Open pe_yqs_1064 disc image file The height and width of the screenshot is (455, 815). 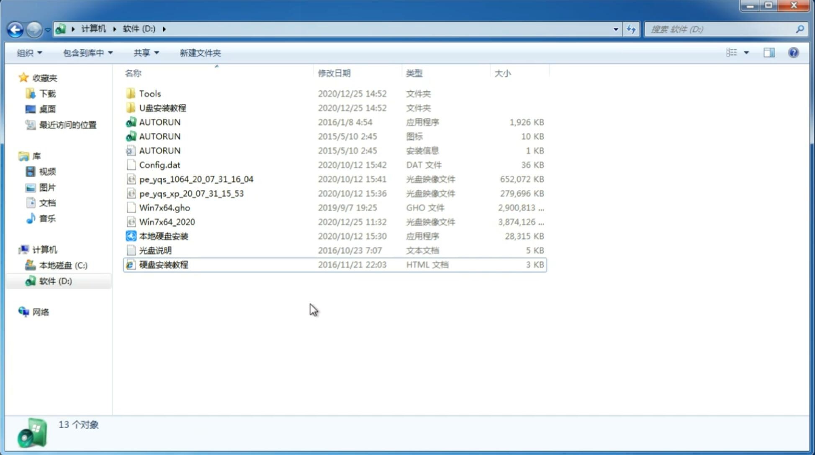click(196, 179)
